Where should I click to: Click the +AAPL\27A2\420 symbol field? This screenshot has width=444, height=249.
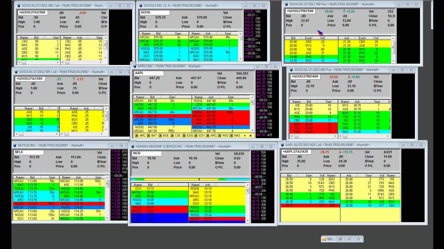click(x=297, y=152)
